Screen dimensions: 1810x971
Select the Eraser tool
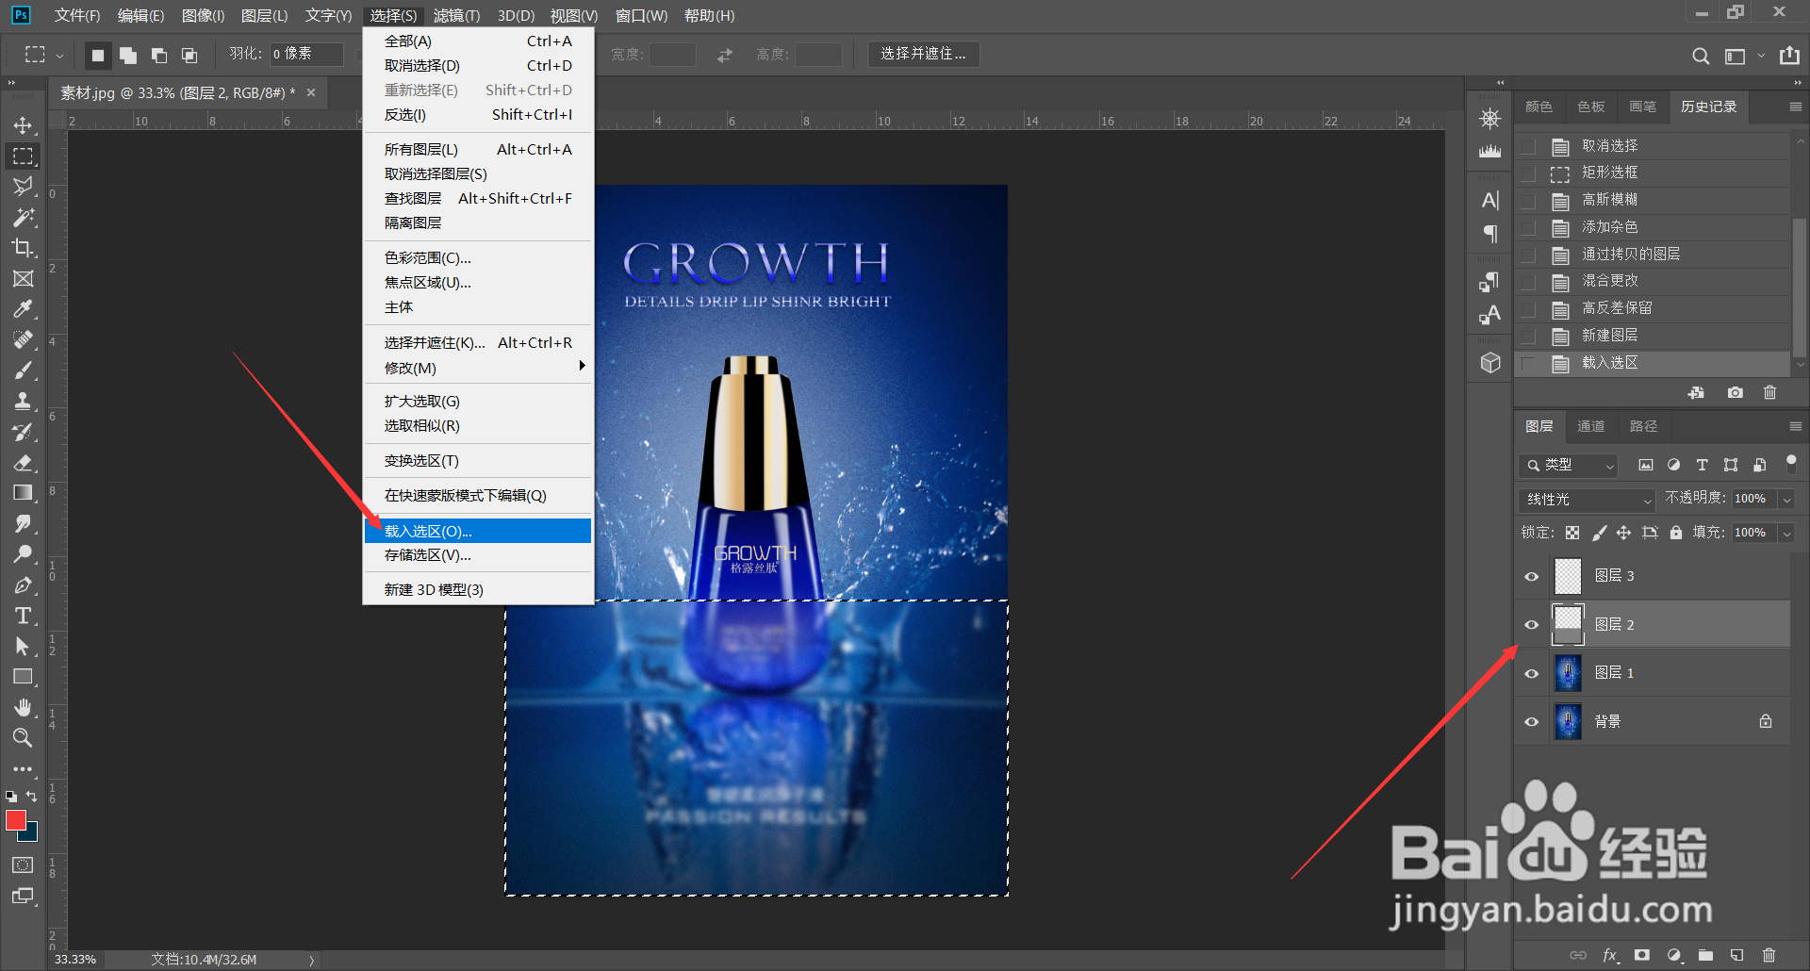(x=23, y=462)
